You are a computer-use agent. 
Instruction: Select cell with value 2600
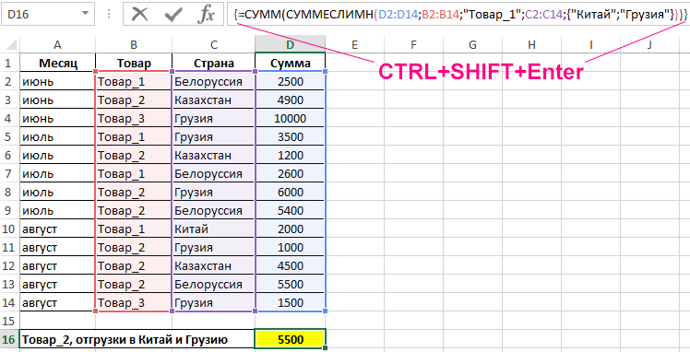coord(290,173)
